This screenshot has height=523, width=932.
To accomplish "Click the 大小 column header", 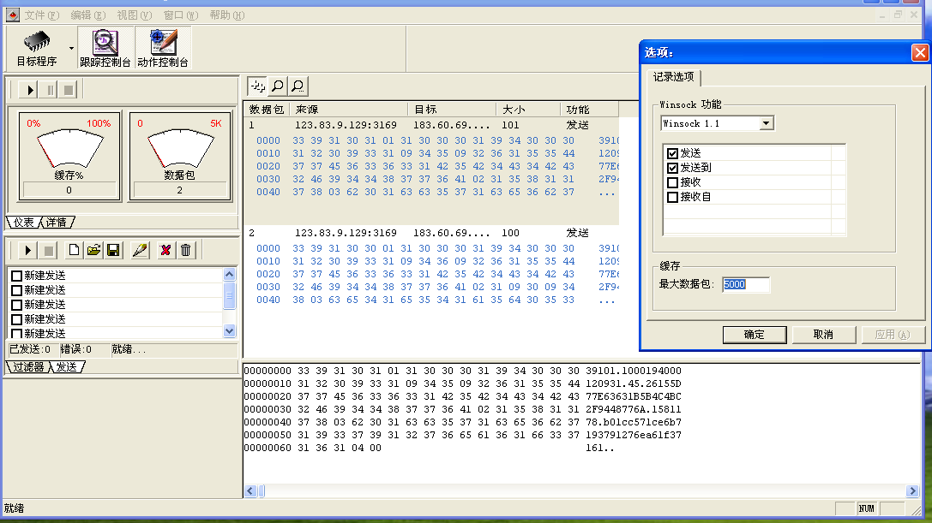I will point(528,110).
